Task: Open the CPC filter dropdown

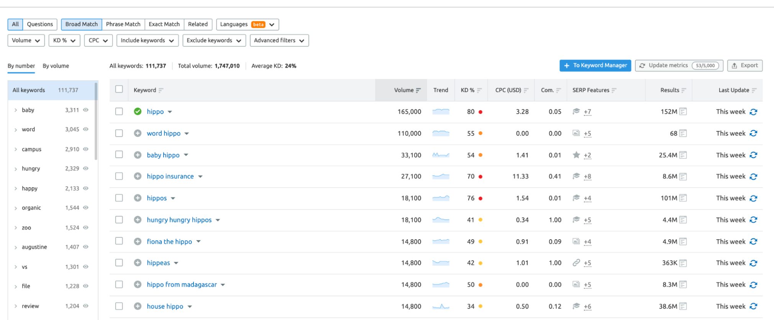Action: tap(98, 40)
